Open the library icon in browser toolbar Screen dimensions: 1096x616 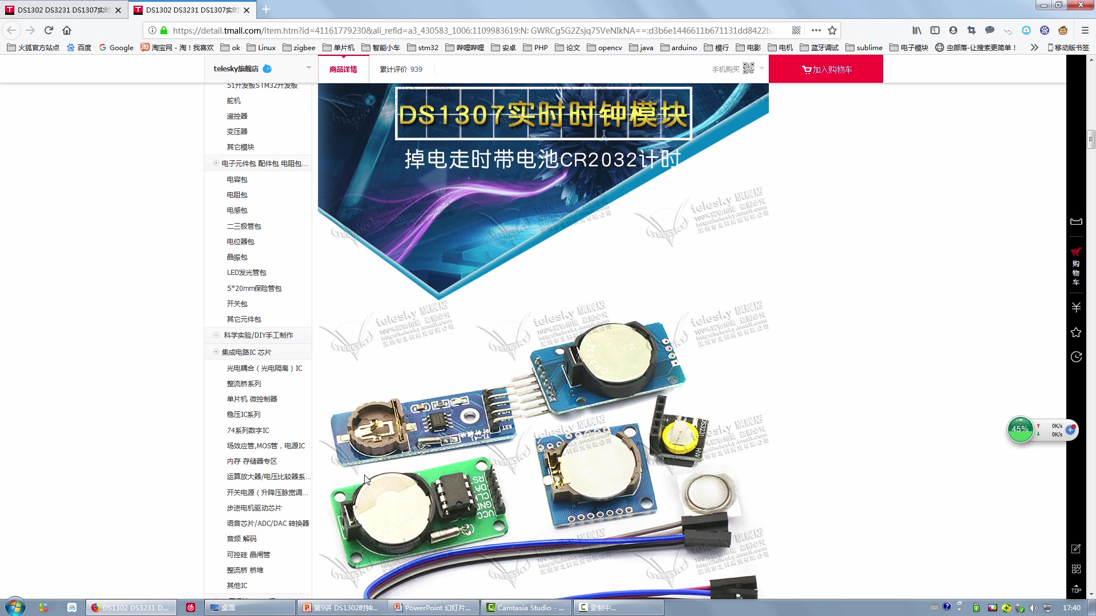tap(917, 30)
